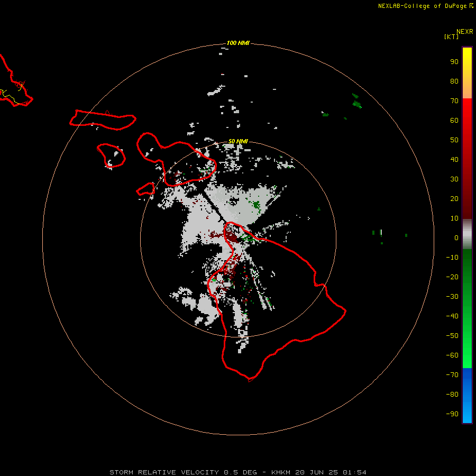Screen dimensions: 476x476
Task: Click the 20 value on velocity scale
Action: click(x=454, y=198)
